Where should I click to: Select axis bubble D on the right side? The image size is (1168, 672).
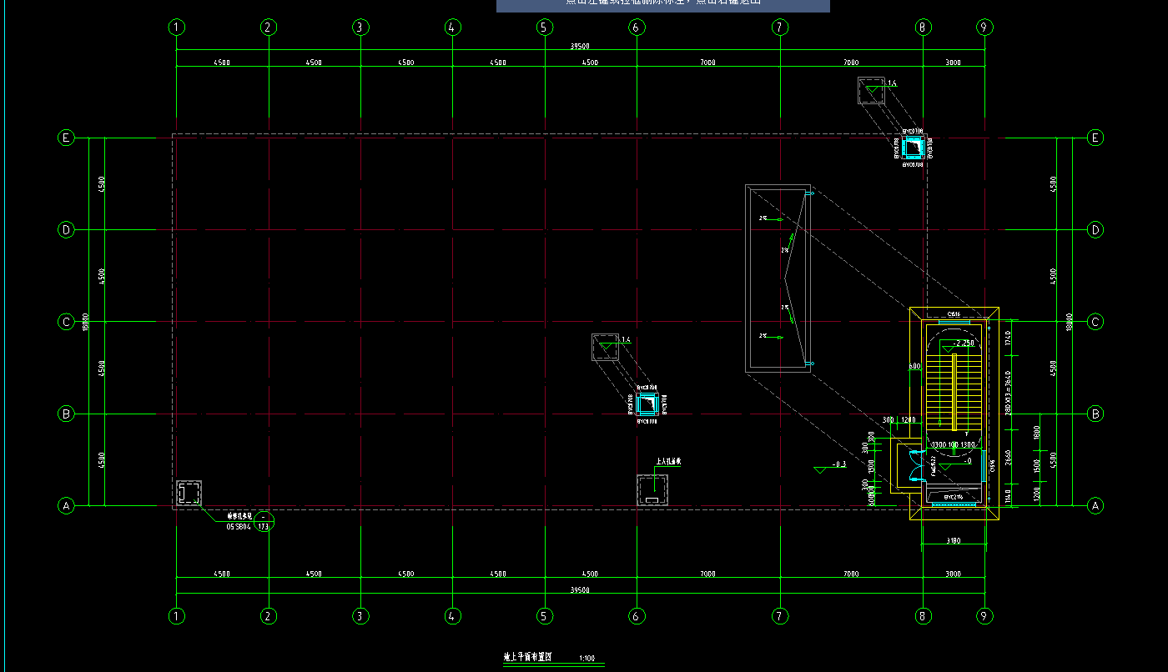pyautogui.click(x=1095, y=229)
